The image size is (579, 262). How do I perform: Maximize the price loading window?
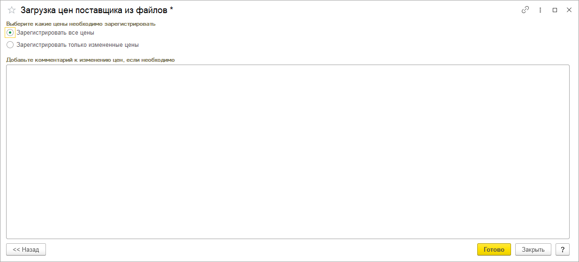pos(555,10)
